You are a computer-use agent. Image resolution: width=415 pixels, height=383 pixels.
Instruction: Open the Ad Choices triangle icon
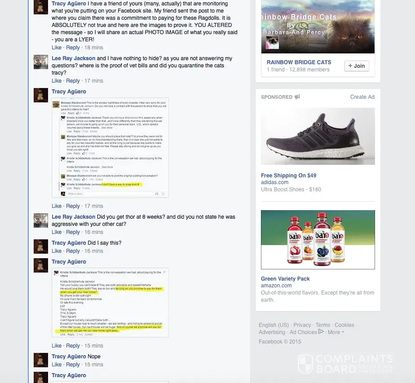tap(321, 331)
